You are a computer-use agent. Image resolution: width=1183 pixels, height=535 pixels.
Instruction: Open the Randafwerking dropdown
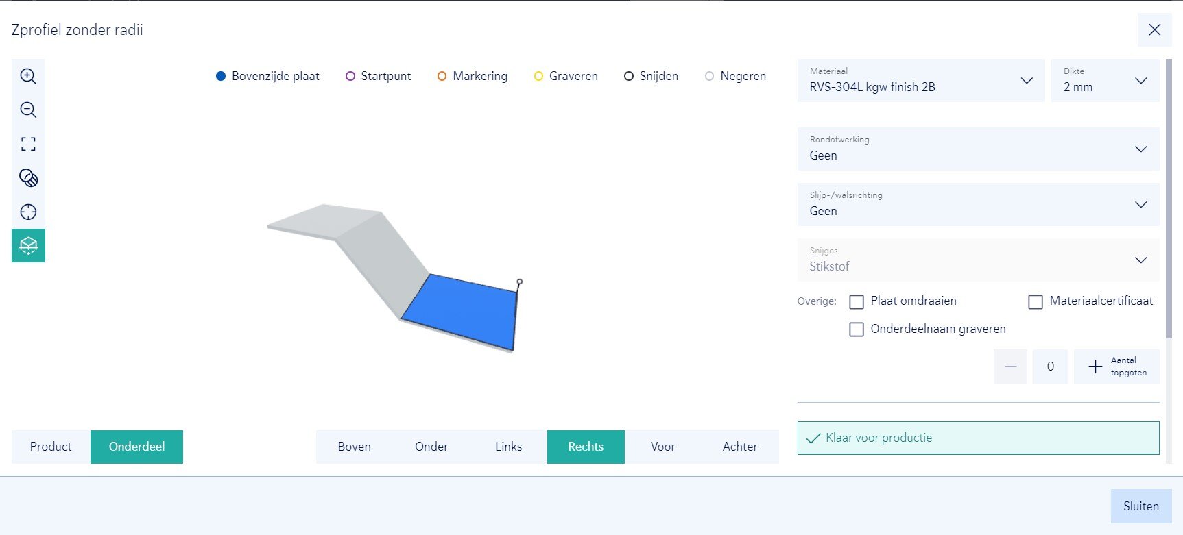point(978,149)
